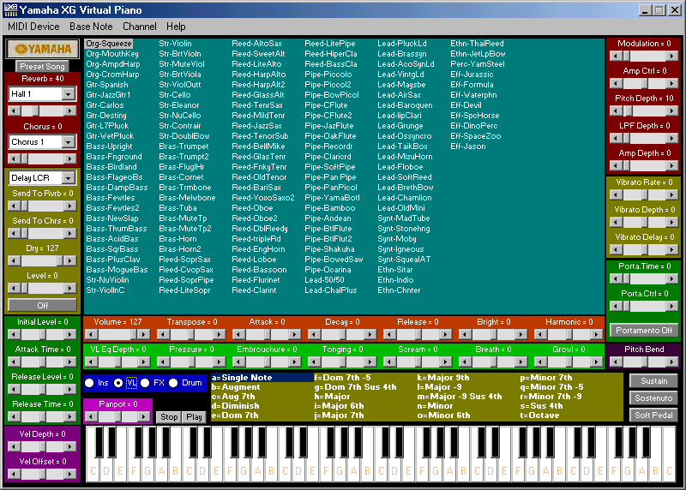Click the Dry slider track
The height and width of the screenshot is (490, 686).
pos(42,261)
